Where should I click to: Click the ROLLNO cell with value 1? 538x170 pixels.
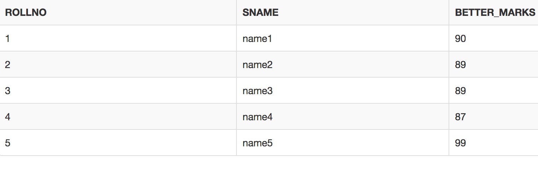pyautogui.click(x=118, y=38)
